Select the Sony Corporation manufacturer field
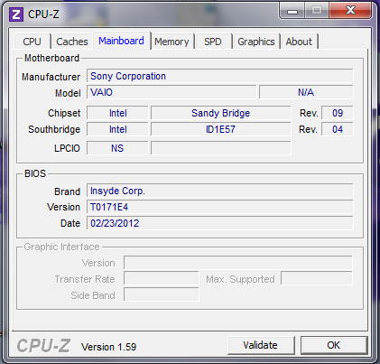380x364 pixels. coord(220,76)
